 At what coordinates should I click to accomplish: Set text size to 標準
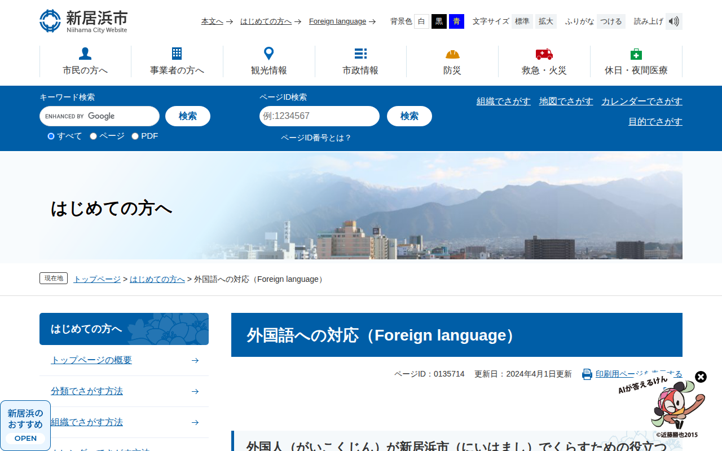pos(522,21)
